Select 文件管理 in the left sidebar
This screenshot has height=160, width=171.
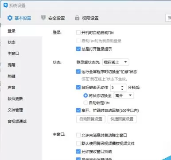tap(22, 110)
